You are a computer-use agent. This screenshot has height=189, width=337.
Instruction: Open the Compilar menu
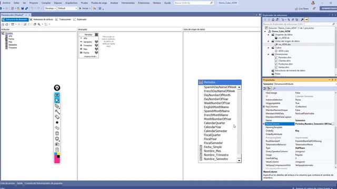pyautogui.click(x=46, y=3)
